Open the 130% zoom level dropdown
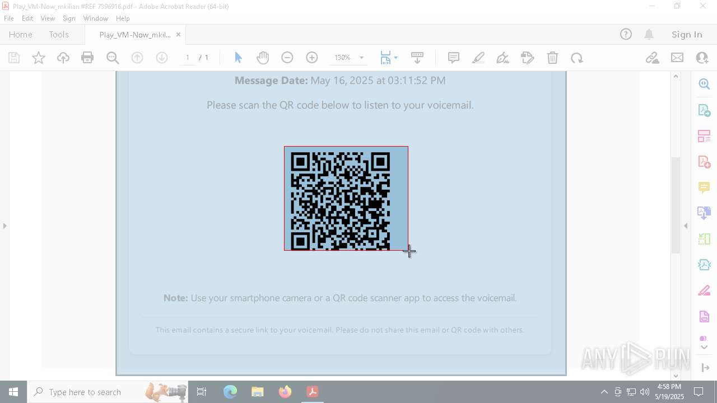This screenshot has height=403, width=717. (361, 58)
